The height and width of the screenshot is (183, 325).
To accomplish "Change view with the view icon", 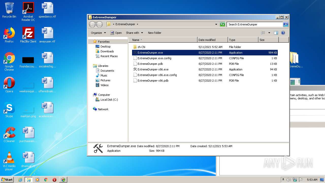I will [263, 33].
